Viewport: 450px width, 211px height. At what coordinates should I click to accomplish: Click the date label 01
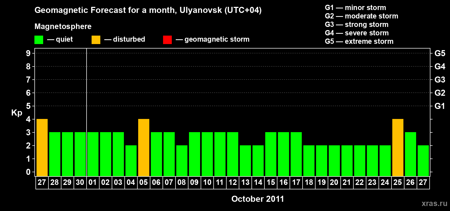point(93,183)
